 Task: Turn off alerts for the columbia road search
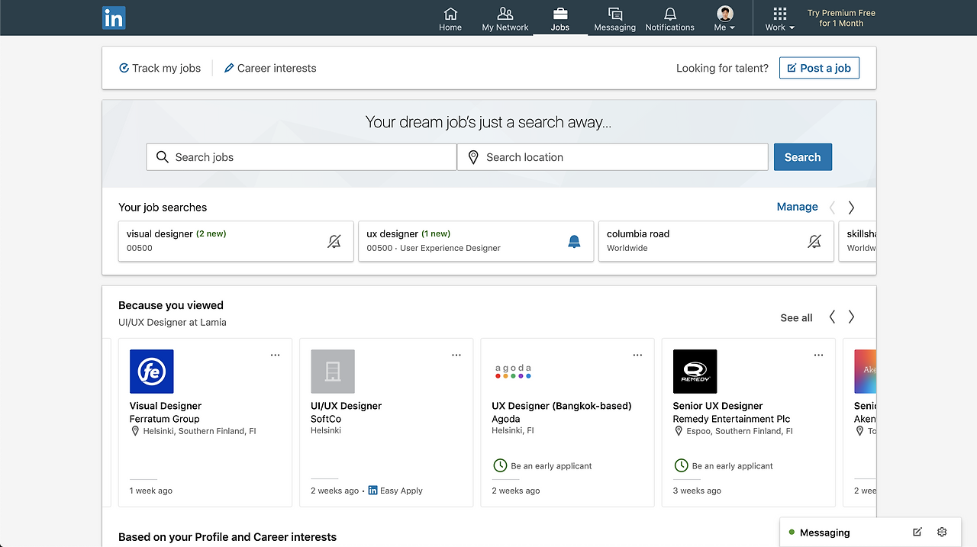814,240
